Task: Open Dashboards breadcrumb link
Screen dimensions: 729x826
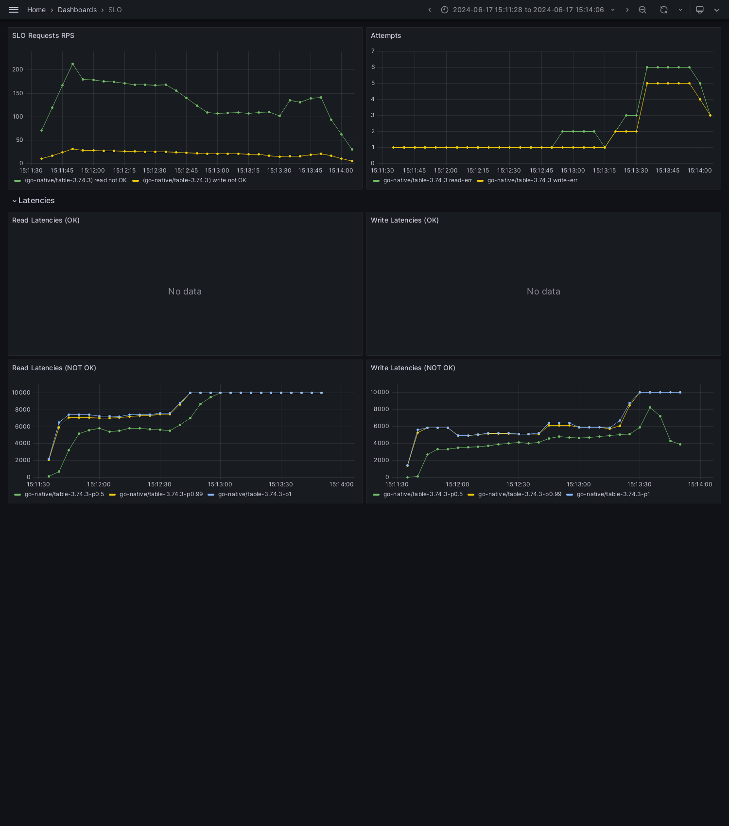Action: [77, 10]
